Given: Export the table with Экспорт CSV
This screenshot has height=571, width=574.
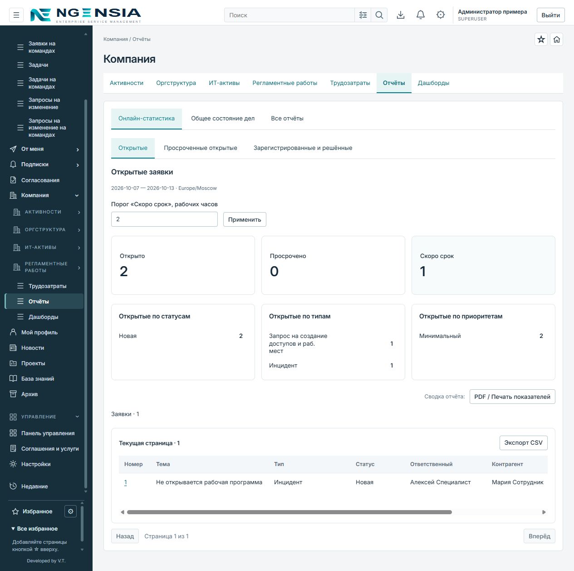Looking at the screenshot, I should (524, 443).
